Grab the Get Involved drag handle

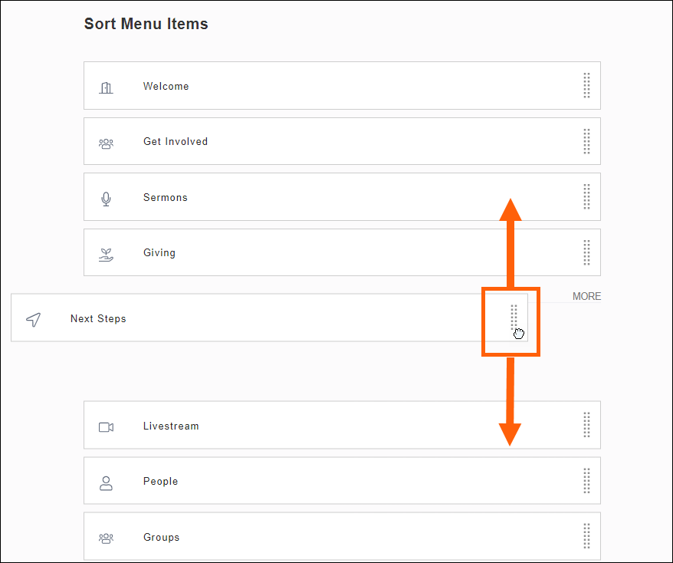pyautogui.click(x=586, y=141)
